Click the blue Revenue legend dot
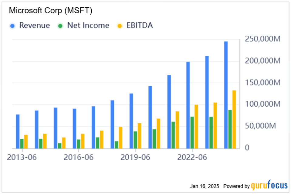291x194 pixels. click(12, 26)
